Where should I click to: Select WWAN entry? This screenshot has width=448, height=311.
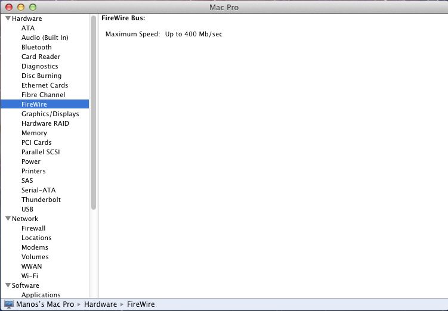point(32,266)
